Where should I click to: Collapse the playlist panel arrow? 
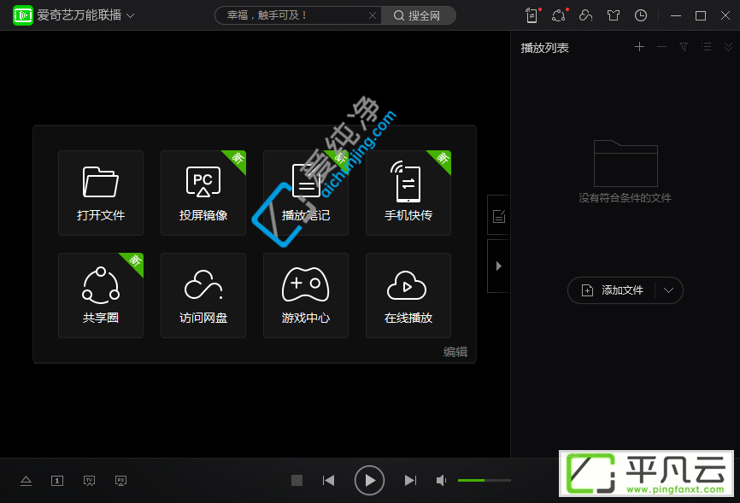(x=498, y=266)
